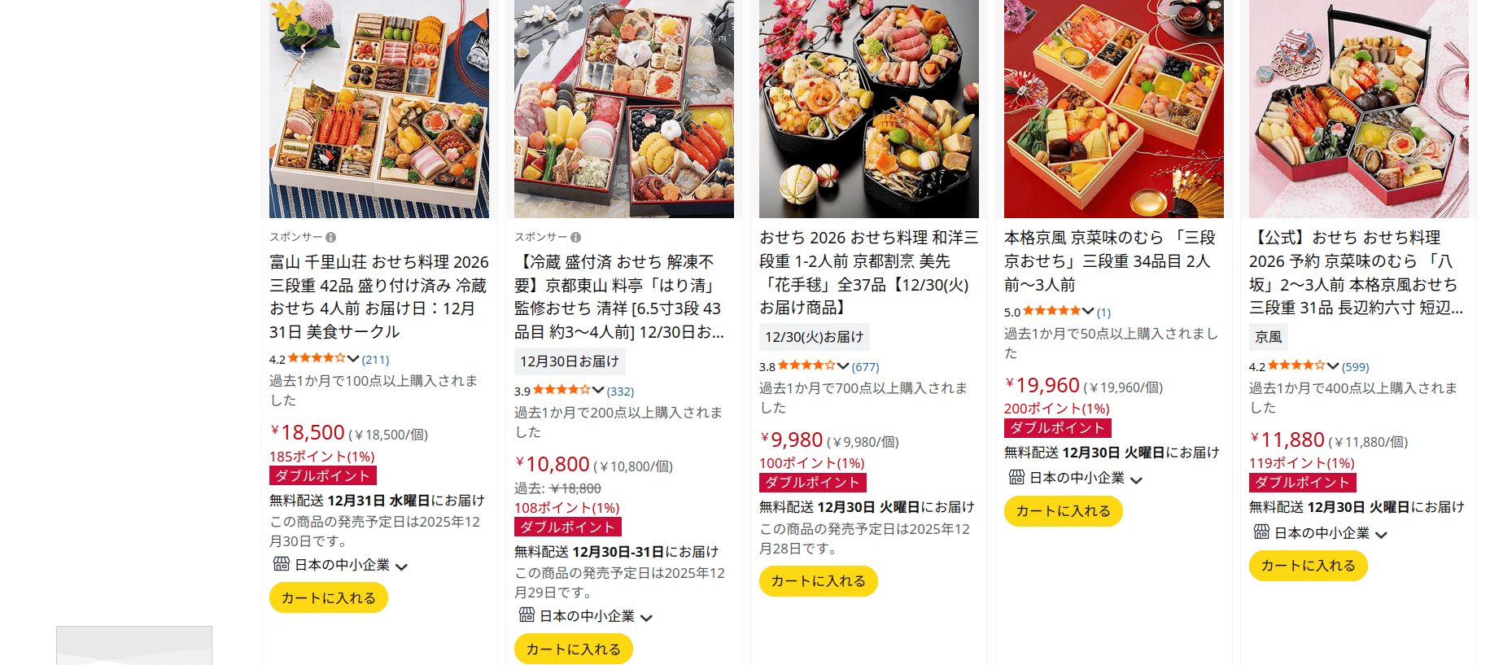Expand rating dropdown for 3.8 star product
This screenshot has height=665, width=1490.
tap(843, 366)
